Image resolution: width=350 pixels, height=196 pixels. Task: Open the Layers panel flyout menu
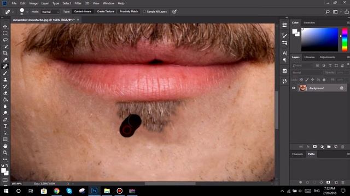click(x=348, y=57)
